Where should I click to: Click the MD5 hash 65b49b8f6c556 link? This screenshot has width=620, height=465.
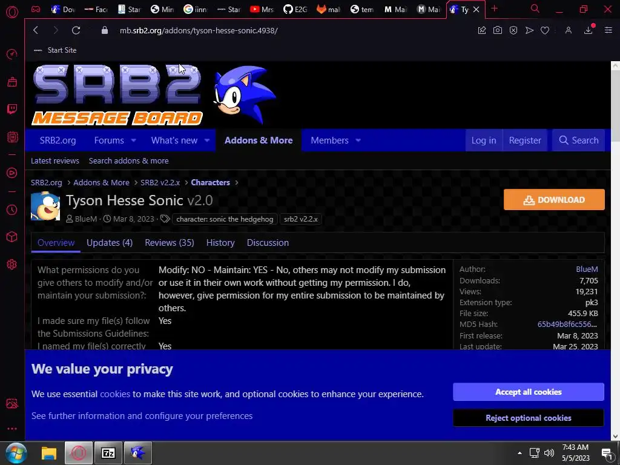coord(567,325)
